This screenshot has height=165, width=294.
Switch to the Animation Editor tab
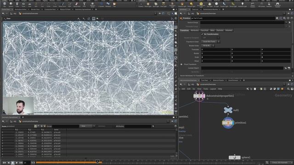[x=20, y=9]
